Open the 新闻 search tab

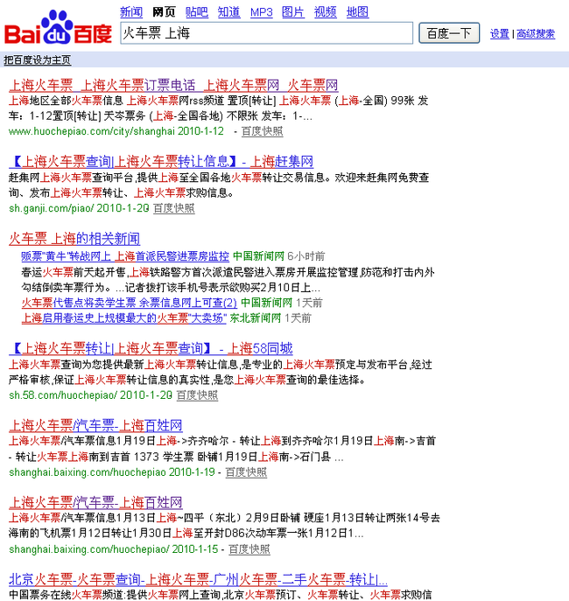[131, 12]
